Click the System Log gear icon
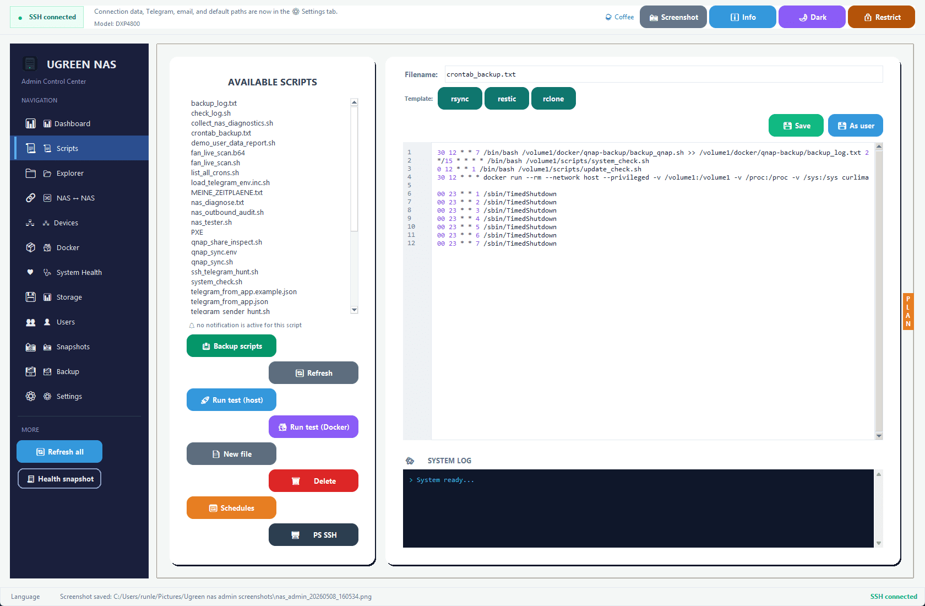This screenshot has height=606, width=925. click(x=410, y=461)
